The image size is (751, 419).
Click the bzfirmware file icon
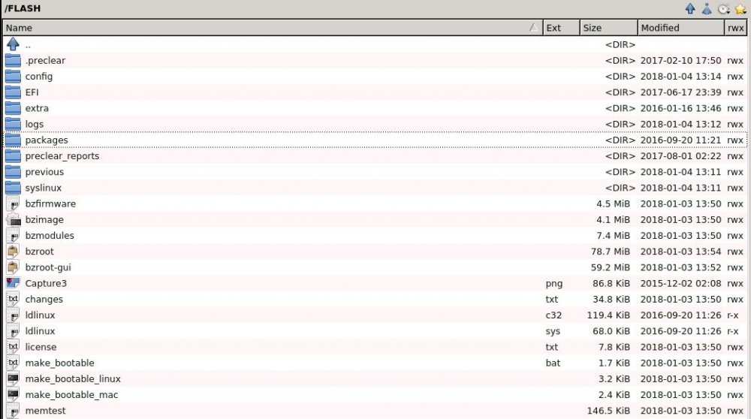tap(13, 203)
